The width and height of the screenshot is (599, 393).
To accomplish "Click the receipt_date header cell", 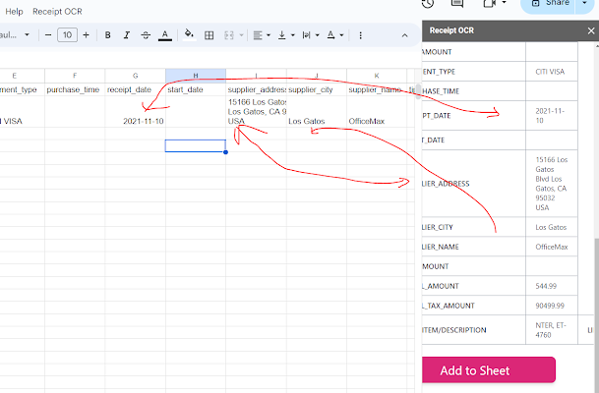I will coord(135,89).
